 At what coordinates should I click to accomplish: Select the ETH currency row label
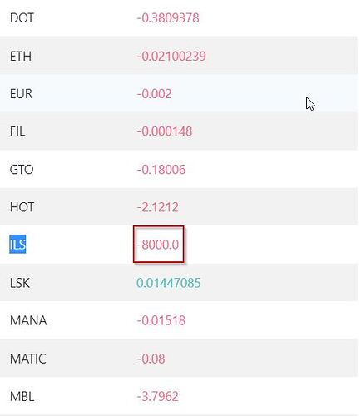tap(21, 57)
